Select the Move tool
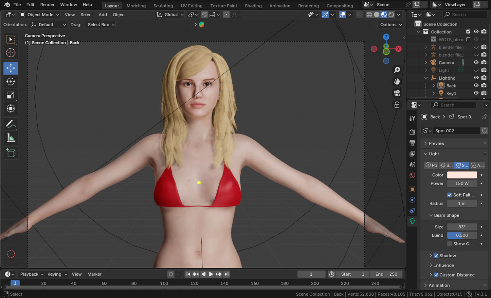This screenshot has height=298, width=491. pyautogui.click(x=11, y=68)
